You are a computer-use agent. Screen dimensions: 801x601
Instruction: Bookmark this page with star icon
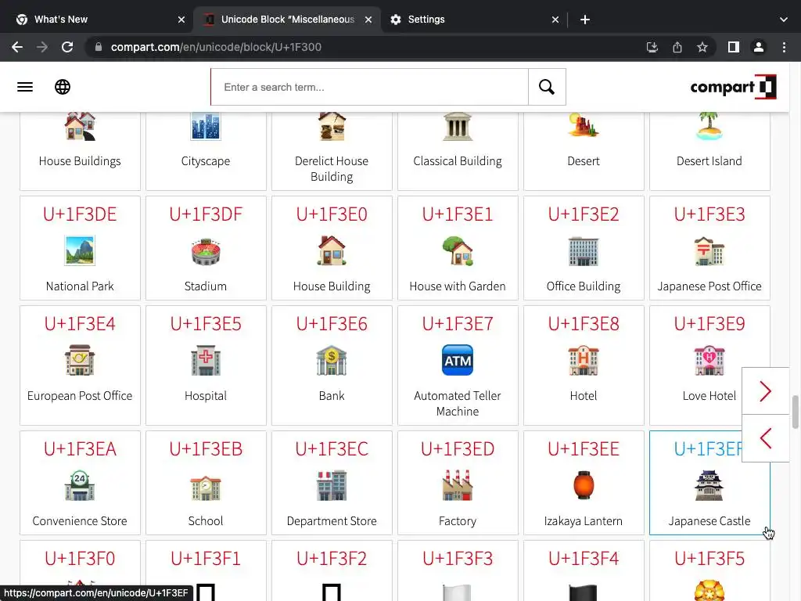tap(702, 47)
